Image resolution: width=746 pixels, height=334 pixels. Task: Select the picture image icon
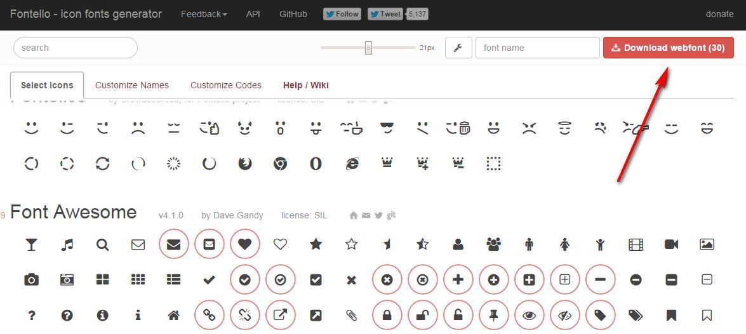[x=707, y=244]
